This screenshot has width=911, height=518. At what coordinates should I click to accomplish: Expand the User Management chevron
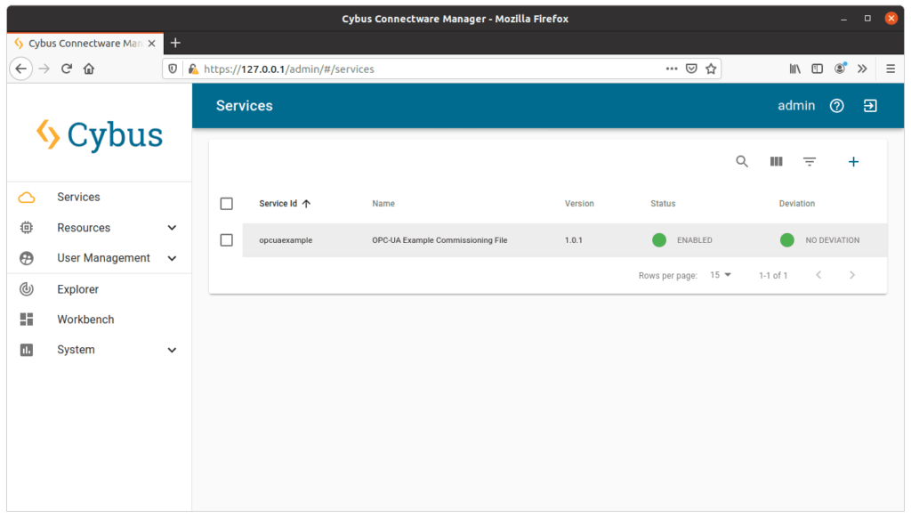[172, 258]
